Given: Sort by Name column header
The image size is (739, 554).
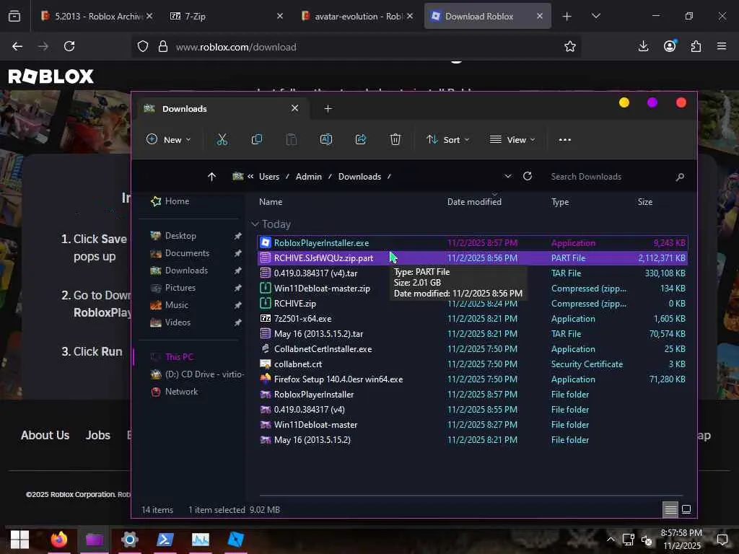Looking at the screenshot, I should tap(271, 202).
